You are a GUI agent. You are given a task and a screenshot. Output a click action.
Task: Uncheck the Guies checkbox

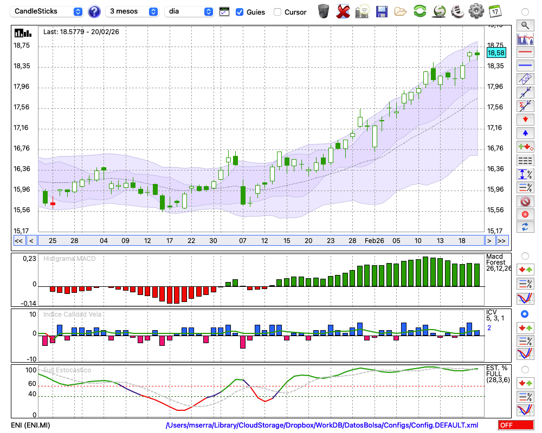click(x=240, y=12)
